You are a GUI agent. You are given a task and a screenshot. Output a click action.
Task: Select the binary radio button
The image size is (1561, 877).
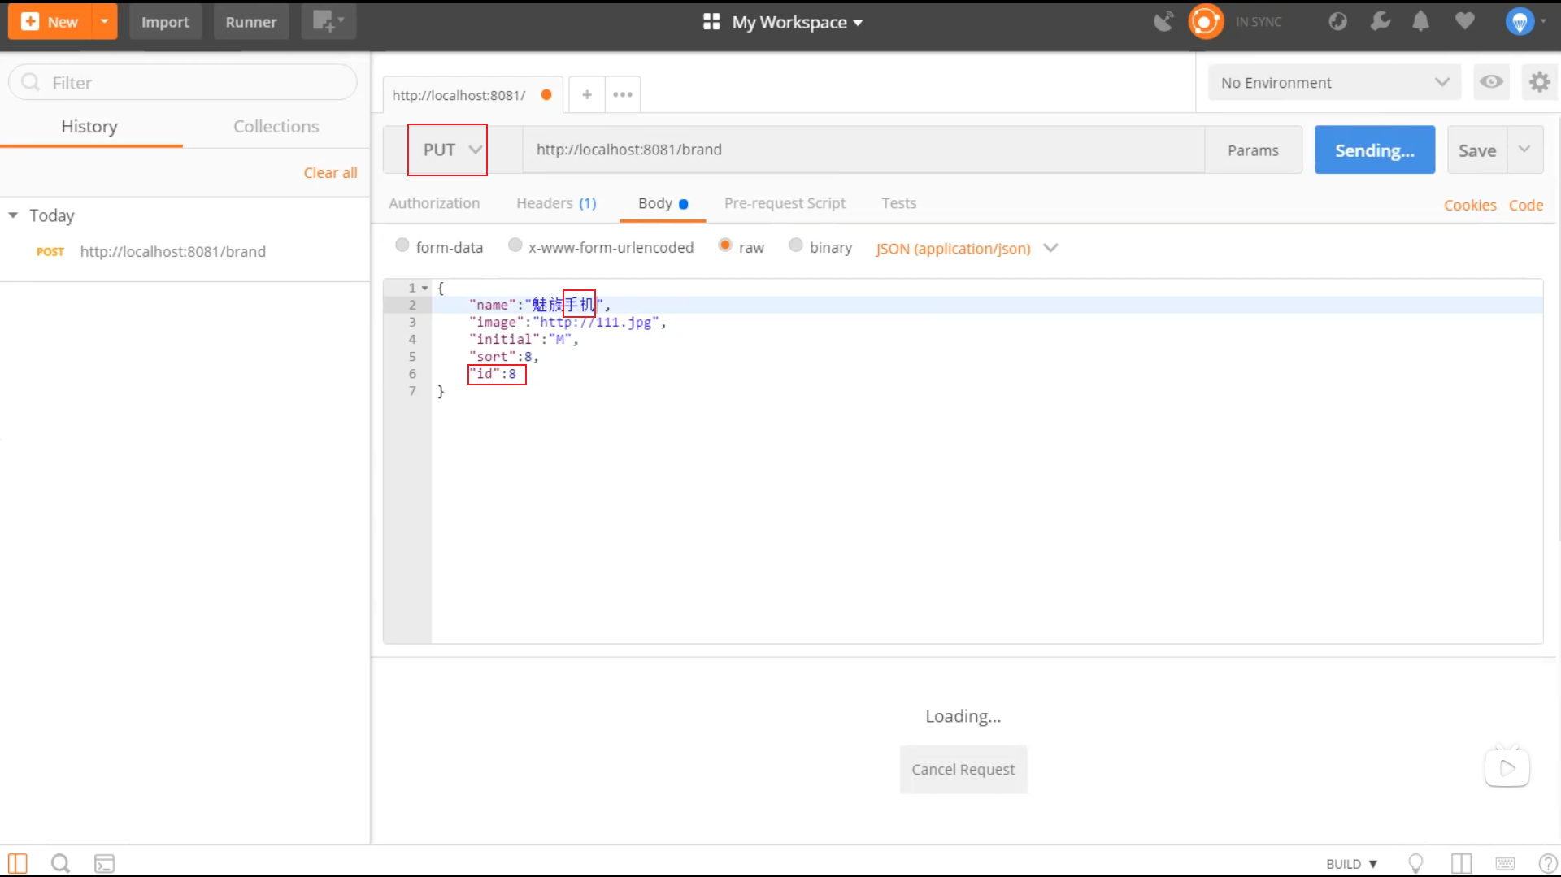pos(796,245)
